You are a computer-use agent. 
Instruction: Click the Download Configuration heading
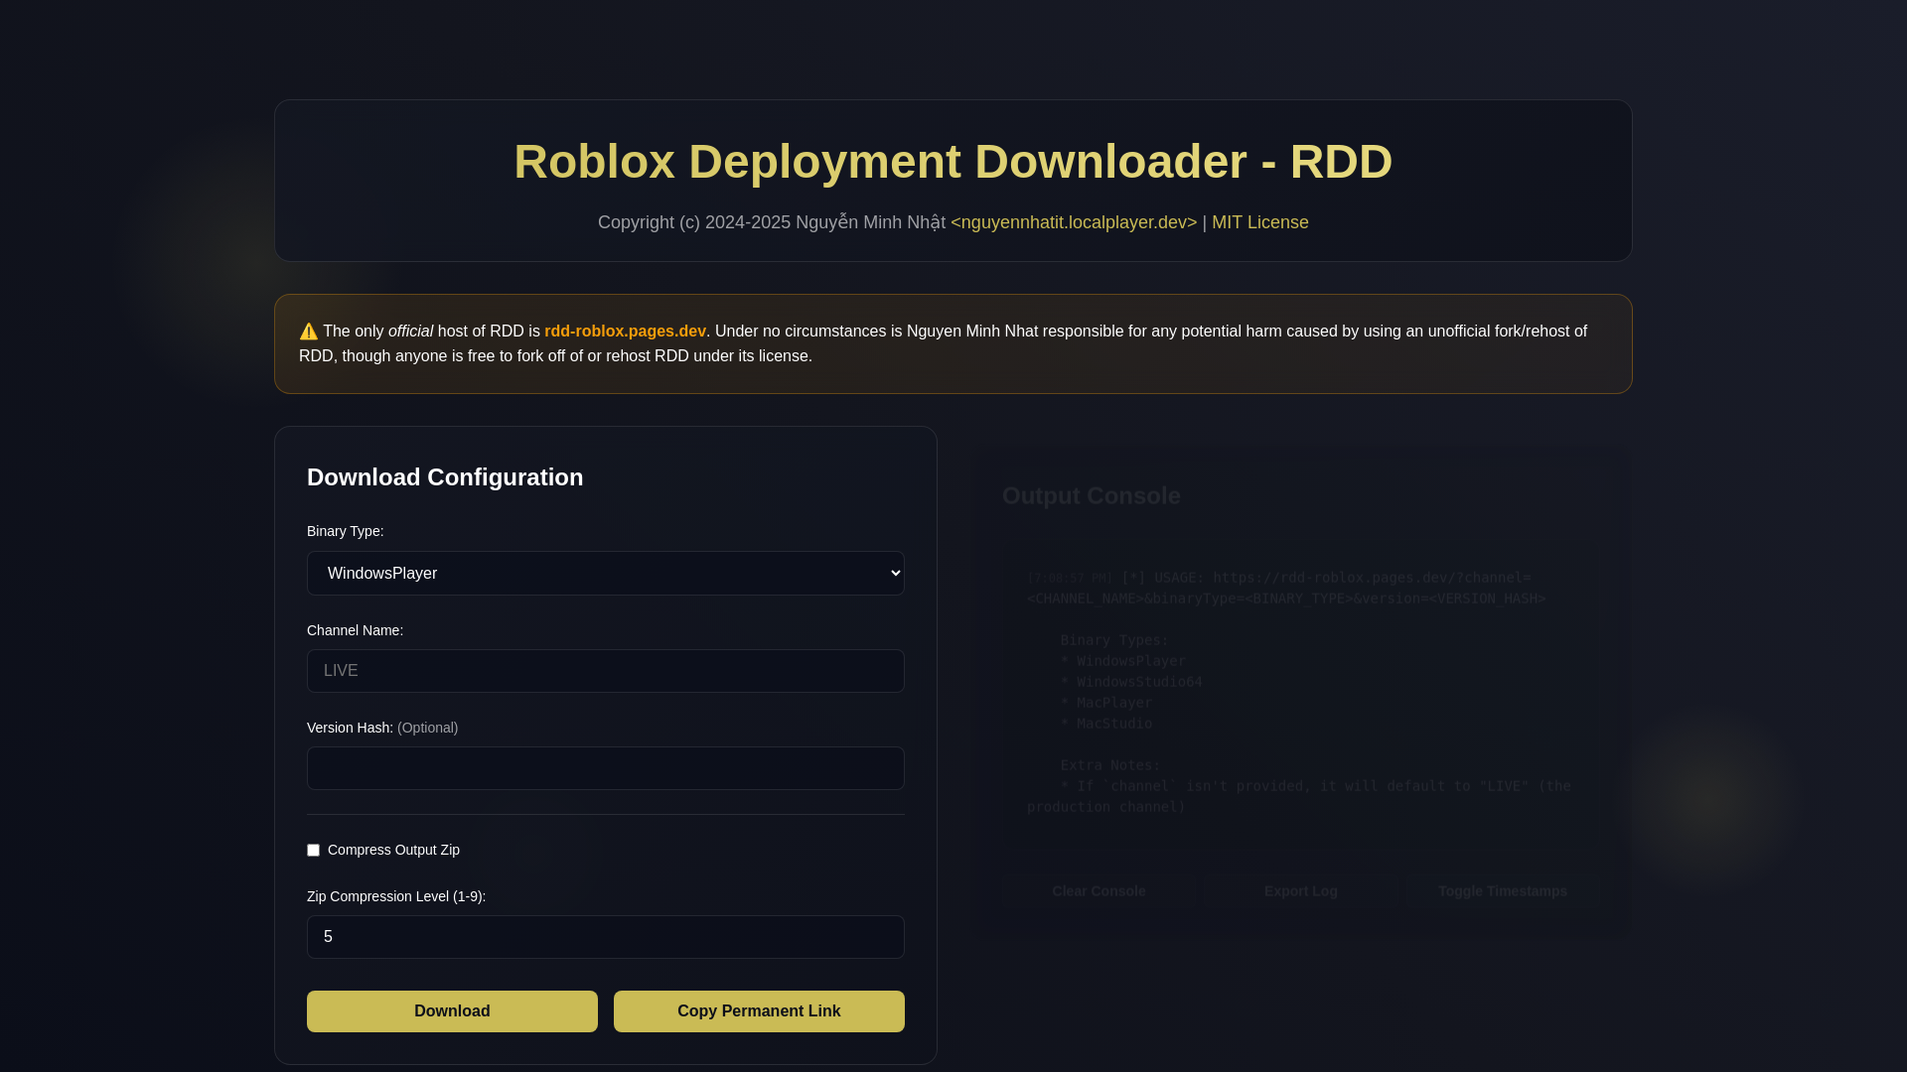point(445,477)
